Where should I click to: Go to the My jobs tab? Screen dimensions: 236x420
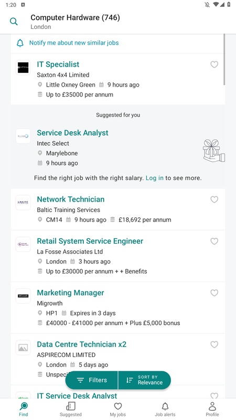(x=118, y=409)
